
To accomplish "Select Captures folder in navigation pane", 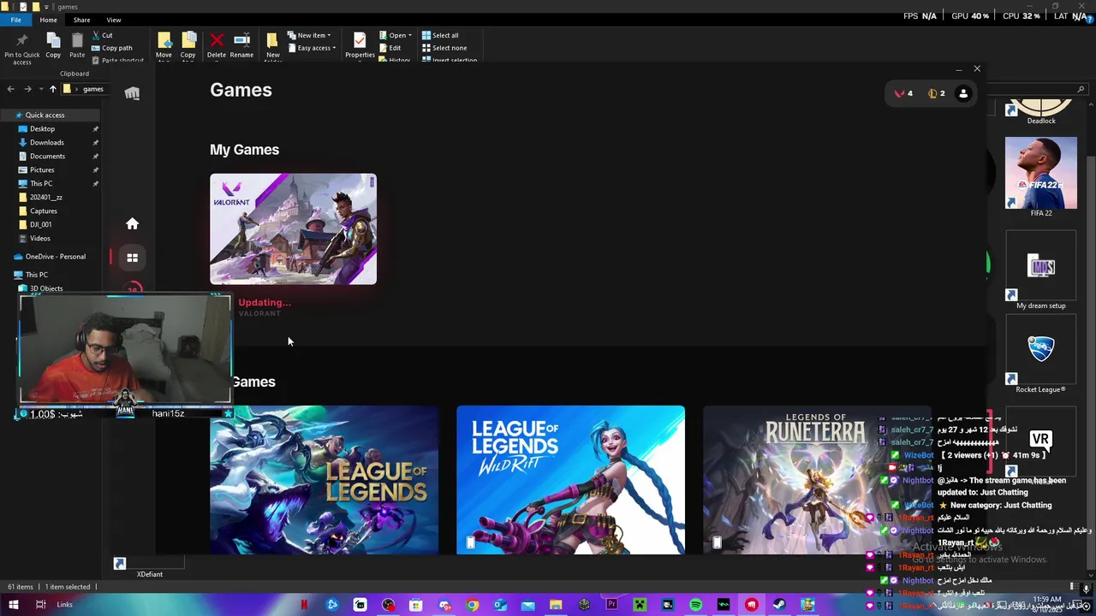I will 44,210.
